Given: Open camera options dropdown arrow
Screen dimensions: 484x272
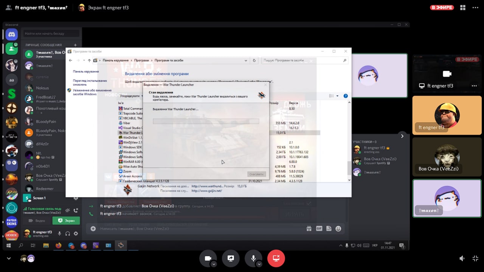Looking at the screenshot, I should (214, 264).
